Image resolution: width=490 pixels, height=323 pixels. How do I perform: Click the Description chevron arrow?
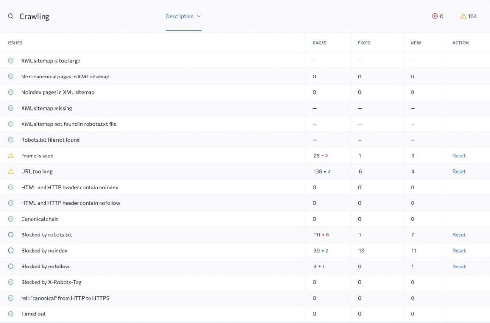pyautogui.click(x=199, y=16)
